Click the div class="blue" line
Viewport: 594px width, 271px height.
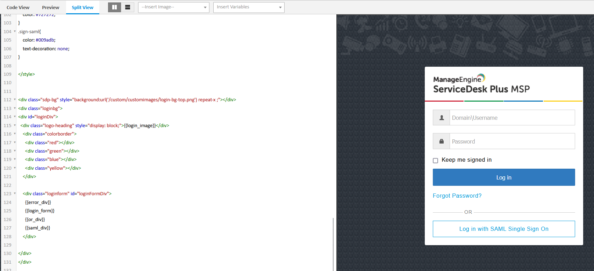[51, 159]
